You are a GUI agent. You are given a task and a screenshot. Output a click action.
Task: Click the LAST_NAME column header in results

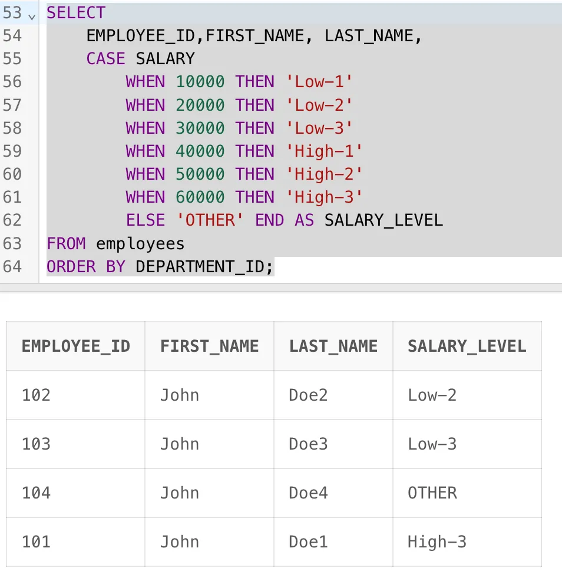coord(333,346)
